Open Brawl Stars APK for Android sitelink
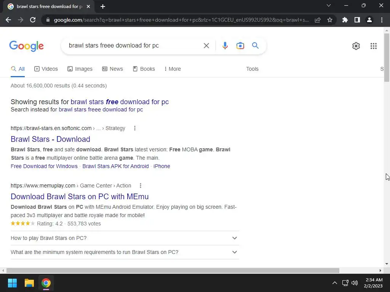 [x=115, y=166]
